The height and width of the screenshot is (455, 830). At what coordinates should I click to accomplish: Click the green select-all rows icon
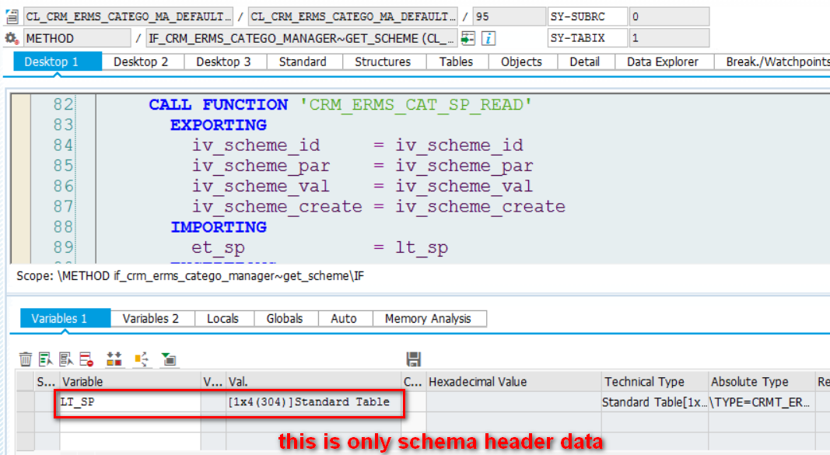(x=46, y=359)
